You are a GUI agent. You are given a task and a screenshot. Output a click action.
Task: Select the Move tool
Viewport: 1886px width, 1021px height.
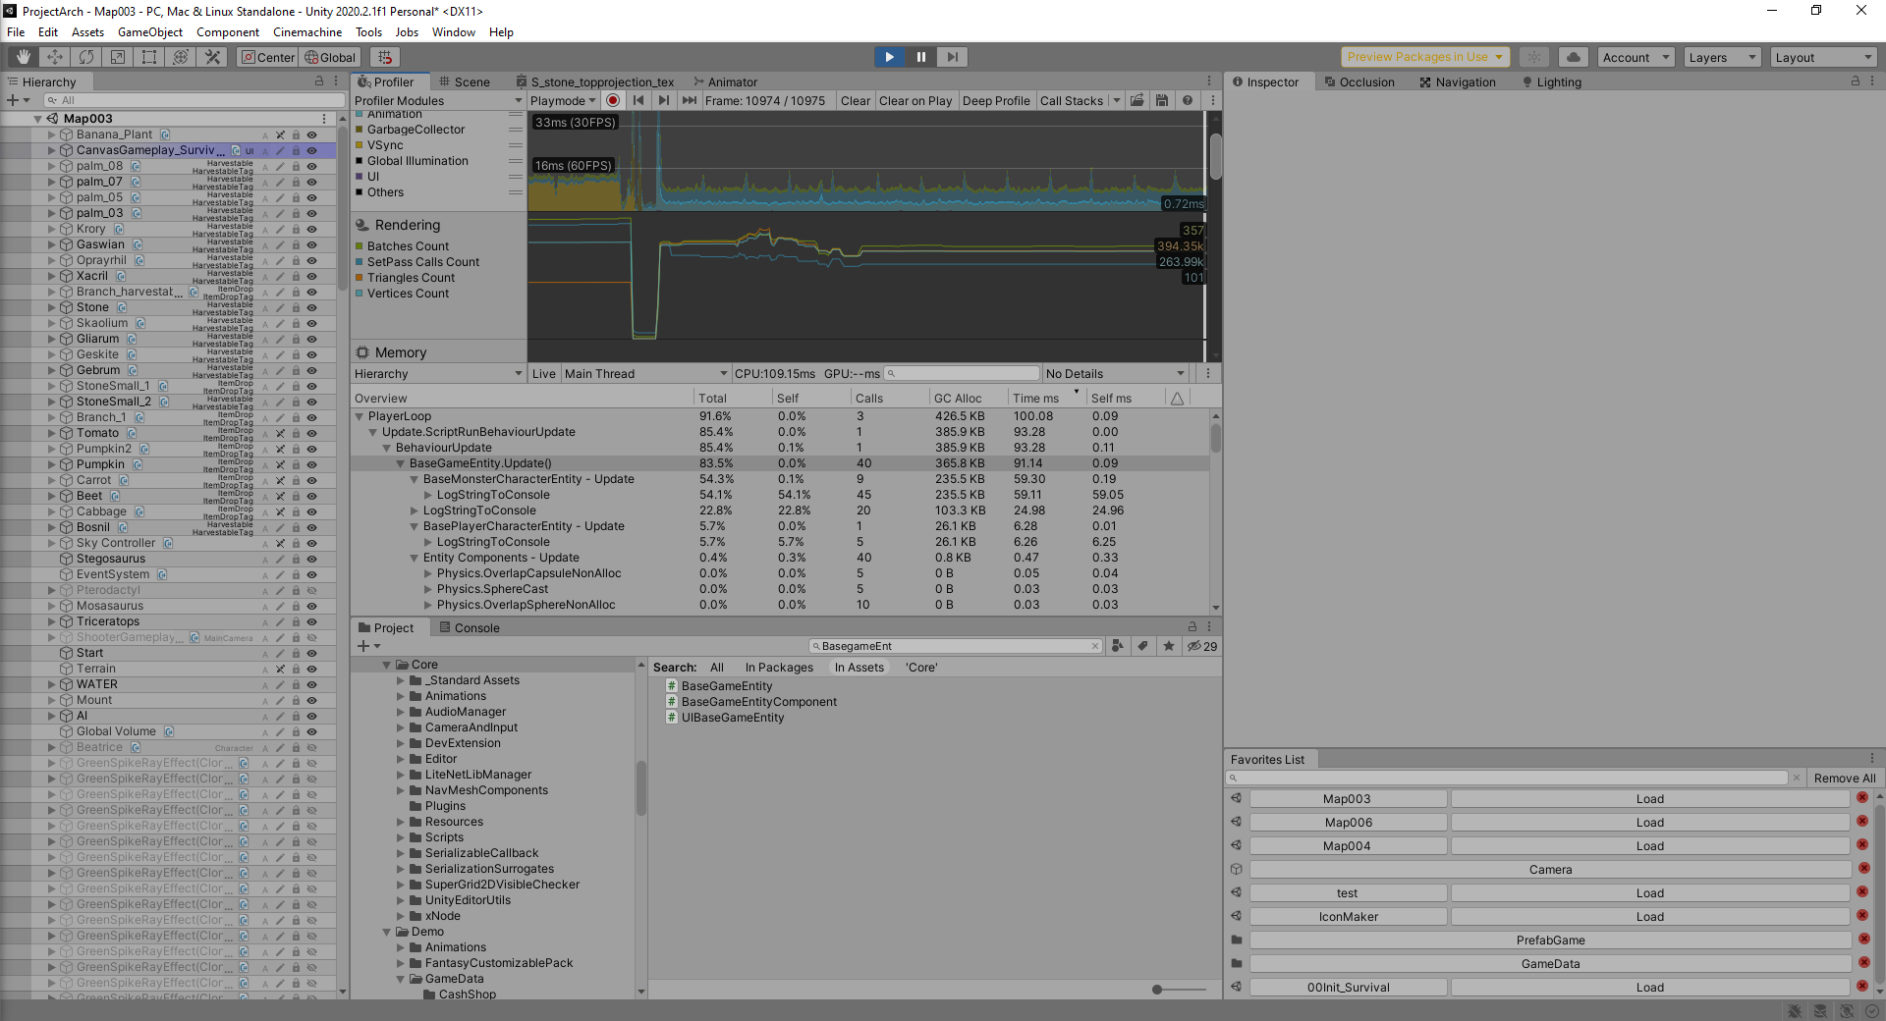[54, 56]
